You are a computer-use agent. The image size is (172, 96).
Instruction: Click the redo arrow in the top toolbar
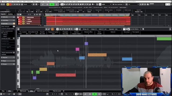tap(4, 4)
